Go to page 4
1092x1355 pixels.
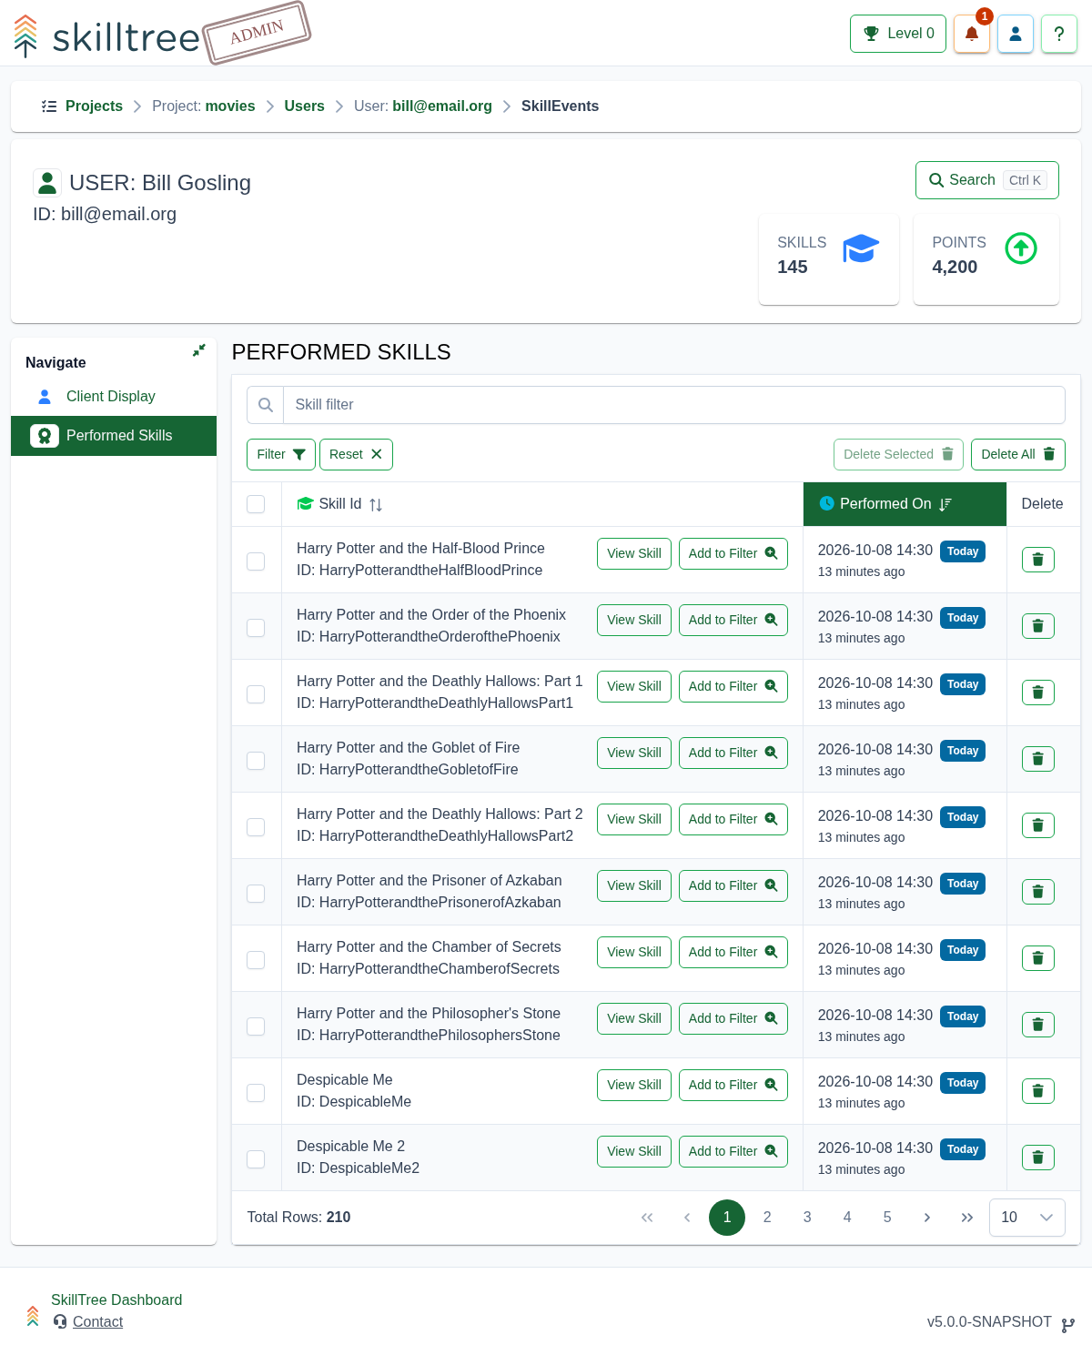pyautogui.click(x=847, y=1218)
